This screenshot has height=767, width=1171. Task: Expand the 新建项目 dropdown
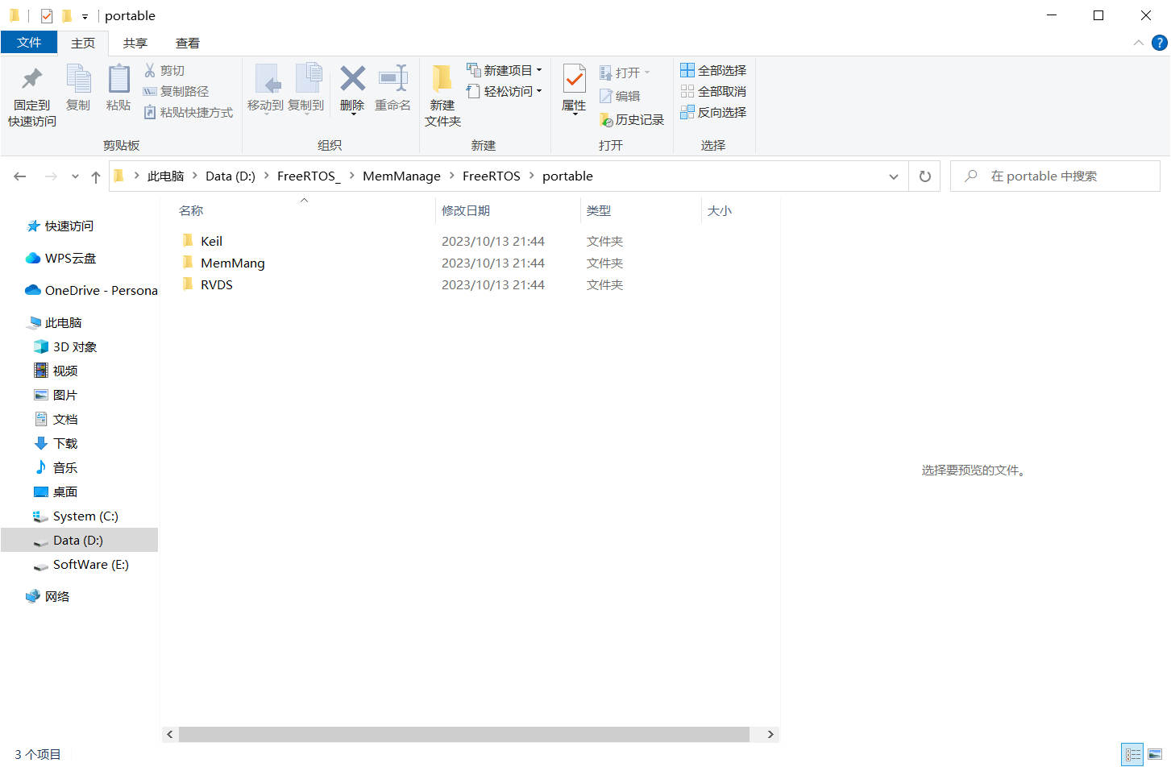(x=540, y=69)
